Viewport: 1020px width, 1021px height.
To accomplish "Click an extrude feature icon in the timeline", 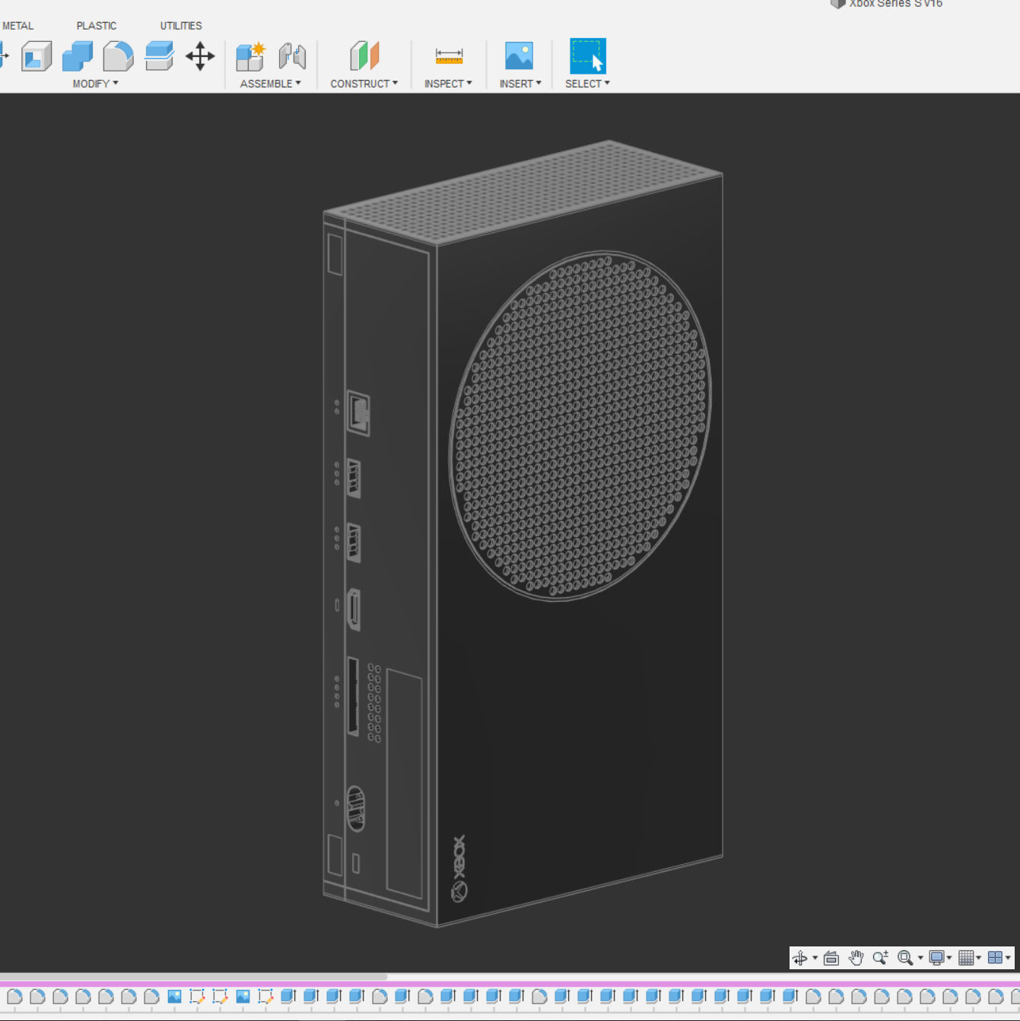I will tap(286, 995).
